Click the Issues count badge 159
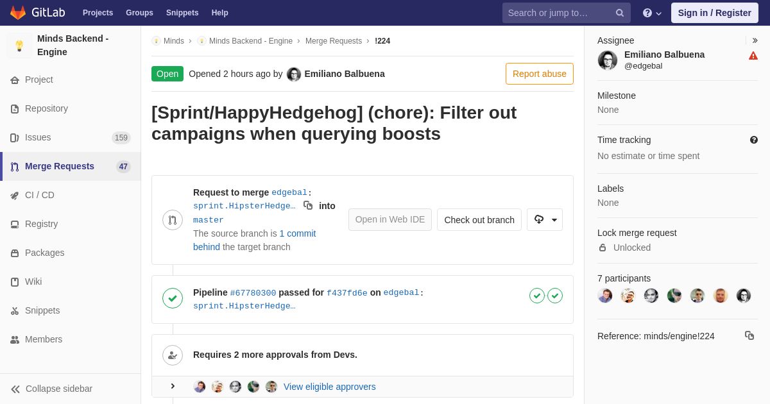This screenshot has height=404, width=770. 121,138
